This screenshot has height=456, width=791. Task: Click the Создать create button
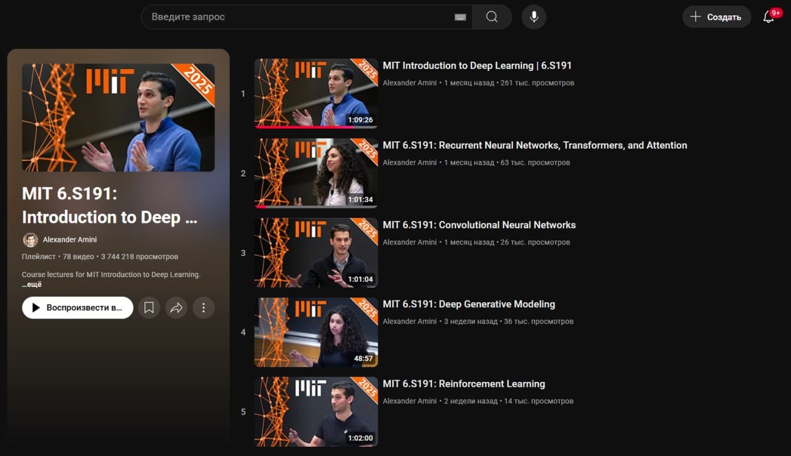[x=717, y=17]
